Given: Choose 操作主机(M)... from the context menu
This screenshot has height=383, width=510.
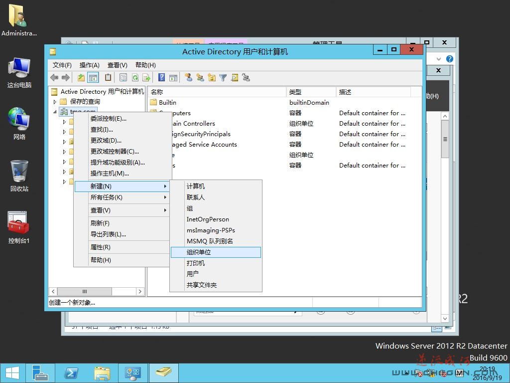Looking at the screenshot, I should coord(122,173).
